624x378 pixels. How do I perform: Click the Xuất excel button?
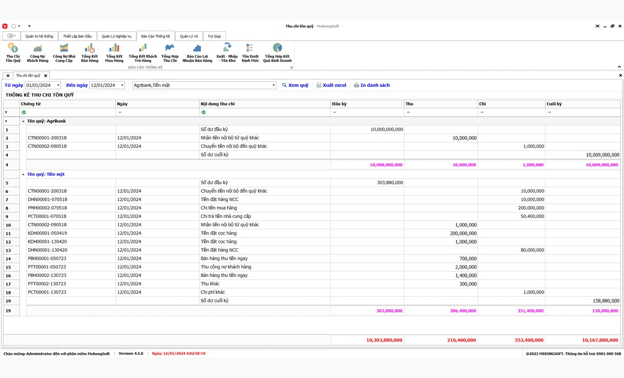click(331, 86)
